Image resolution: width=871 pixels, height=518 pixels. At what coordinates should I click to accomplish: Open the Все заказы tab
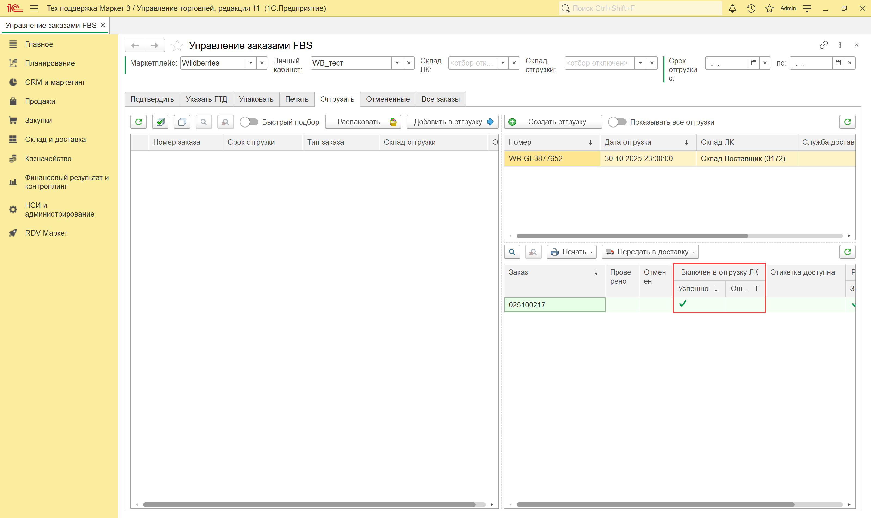click(x=440, y=99)
